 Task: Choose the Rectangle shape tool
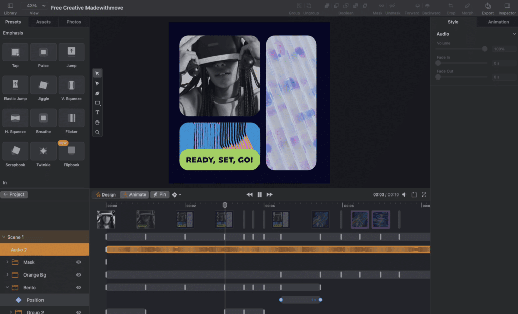[x=97, y=103]
